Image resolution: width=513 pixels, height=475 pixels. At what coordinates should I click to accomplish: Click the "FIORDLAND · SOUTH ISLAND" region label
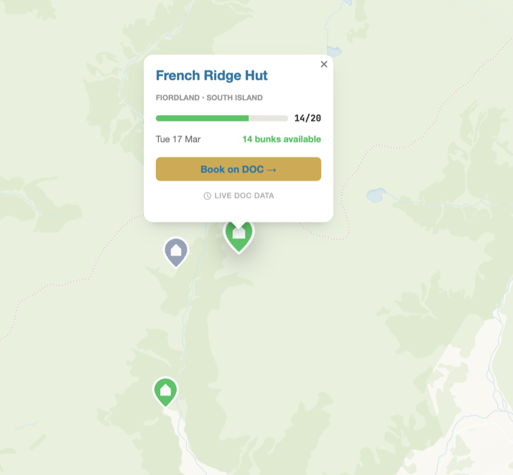click(x=209, y=98)
